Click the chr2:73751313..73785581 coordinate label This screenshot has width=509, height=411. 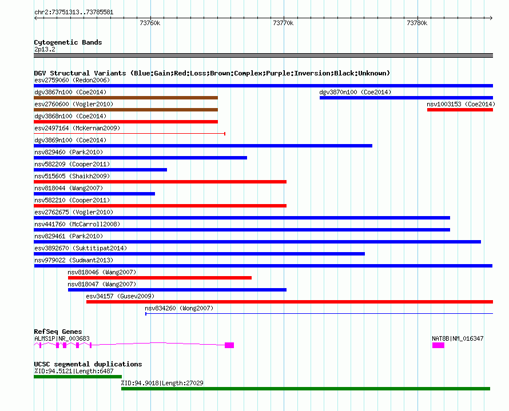click(x=74, y=13)
